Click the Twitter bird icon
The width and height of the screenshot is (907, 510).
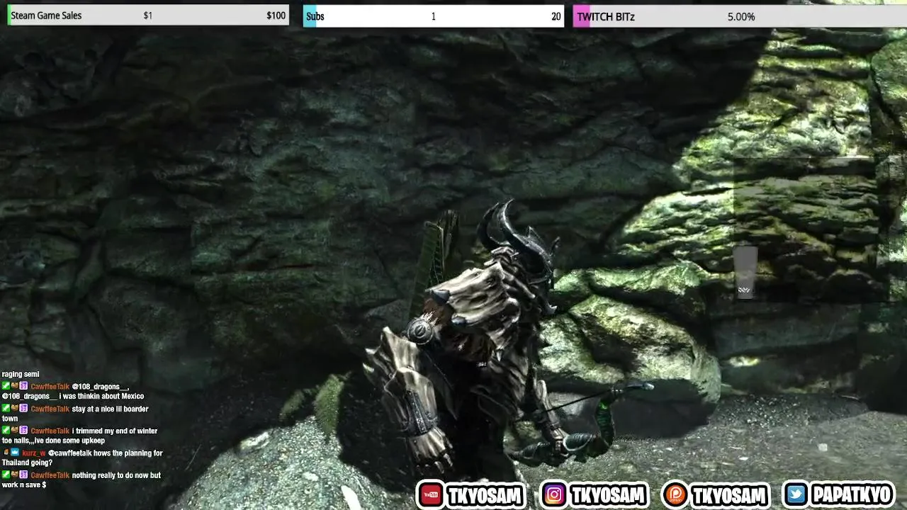click(x=796, y=495)
